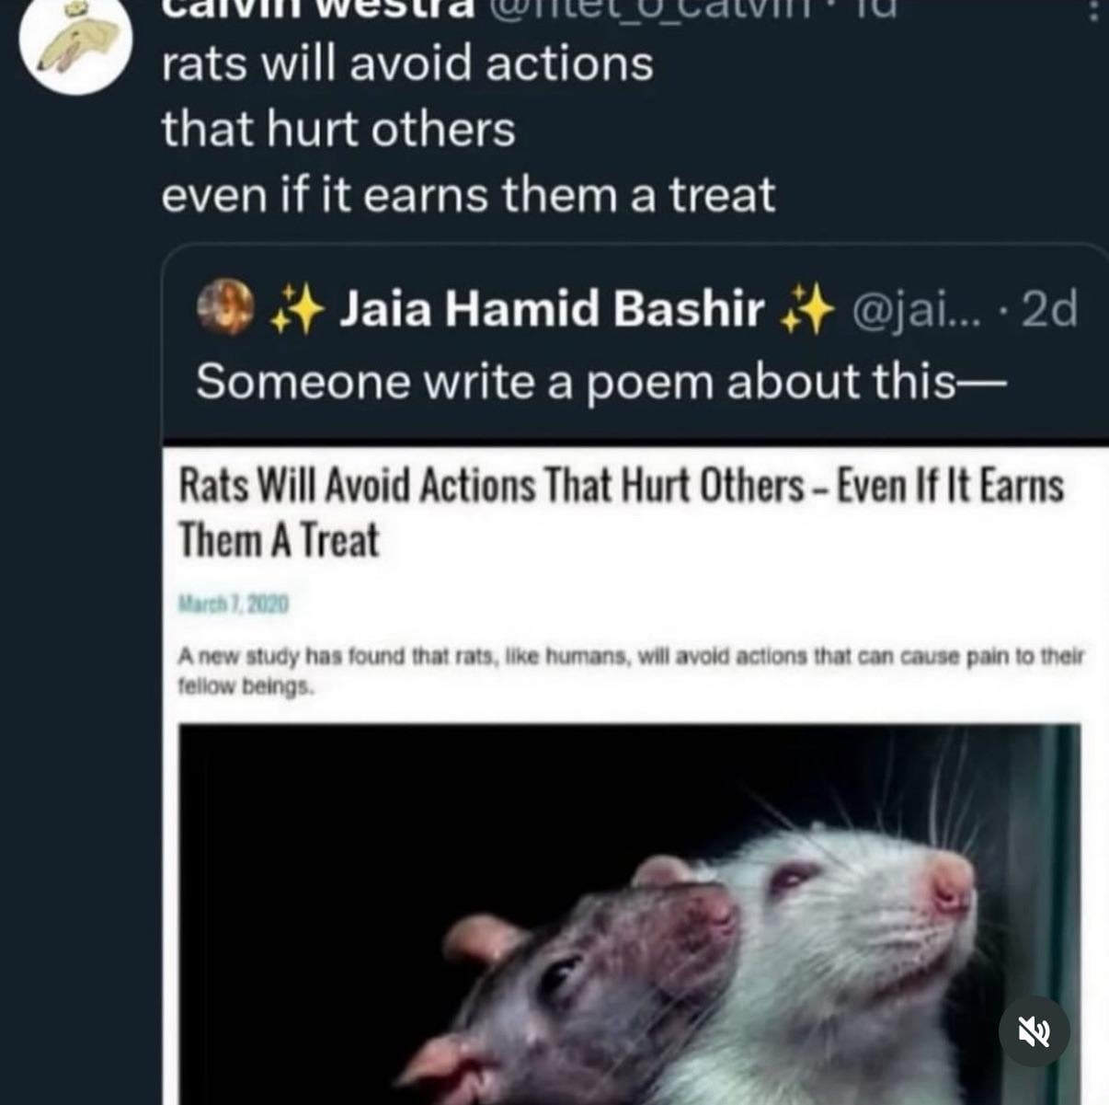Open Calvin Westra's profile avatar

click(76, 41)
